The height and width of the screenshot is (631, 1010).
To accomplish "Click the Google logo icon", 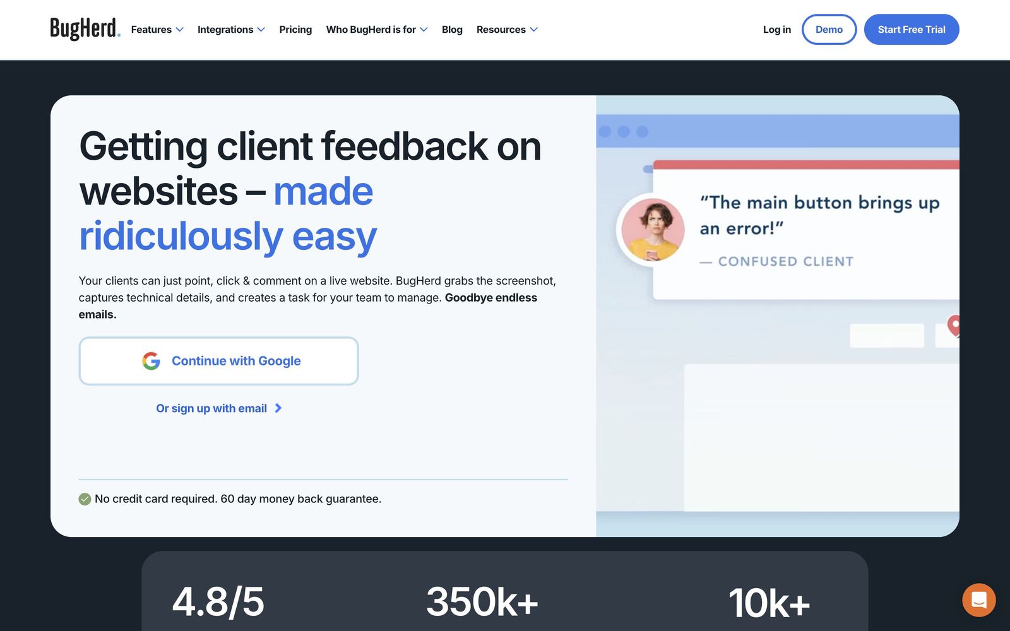I will pyautogui.click(x=151, y=361).
